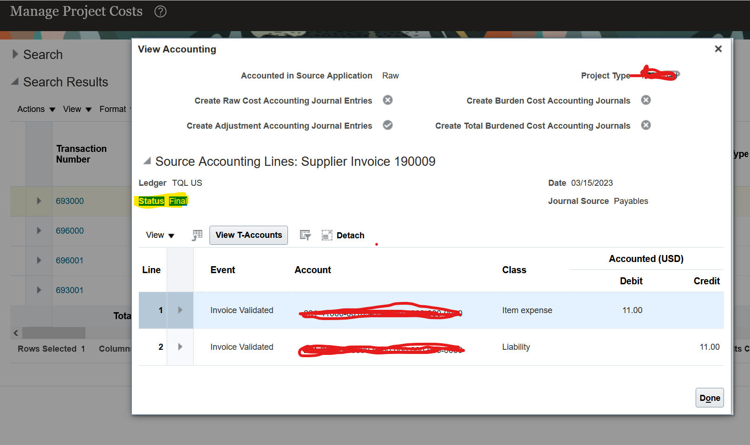Collapse the Source Accounting Lines section
Viewport: 750px width, 445px height.
point(147,161)
